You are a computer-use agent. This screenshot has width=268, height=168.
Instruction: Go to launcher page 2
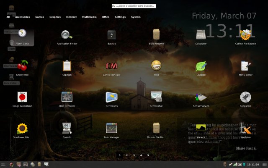pyautogui.click(x=127, y=155)
